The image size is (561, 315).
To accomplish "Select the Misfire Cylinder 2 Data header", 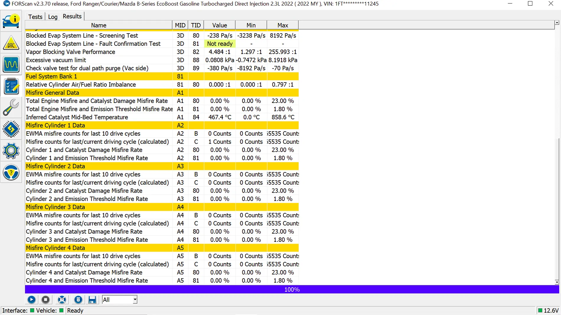I will point(162,166).
